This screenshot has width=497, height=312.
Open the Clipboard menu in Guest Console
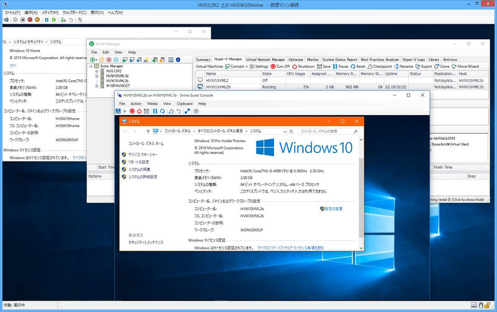point(185,103)
